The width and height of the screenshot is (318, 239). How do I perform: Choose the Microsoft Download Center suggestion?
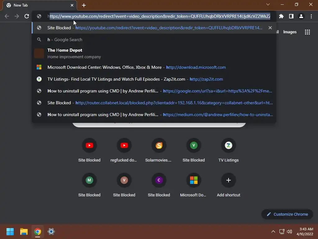[x=154, y=67]
